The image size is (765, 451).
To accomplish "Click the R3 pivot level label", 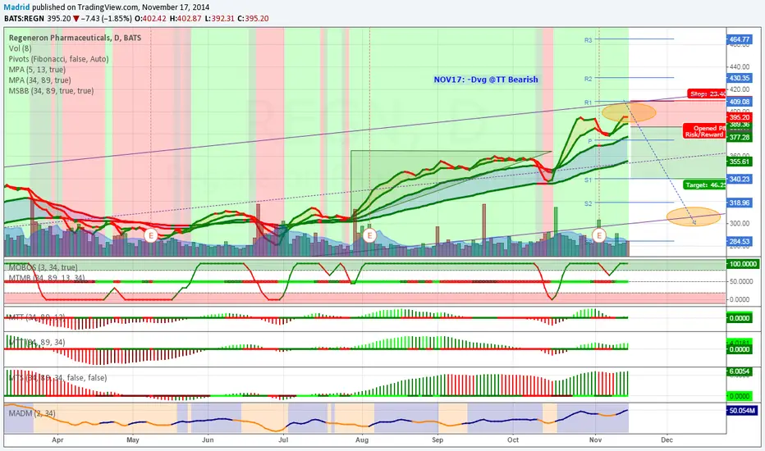I will (588, 40).
